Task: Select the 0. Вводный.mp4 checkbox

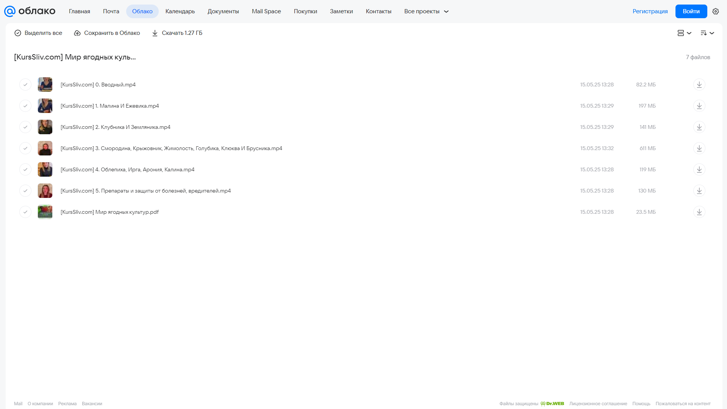Action: tap(25, 85)
